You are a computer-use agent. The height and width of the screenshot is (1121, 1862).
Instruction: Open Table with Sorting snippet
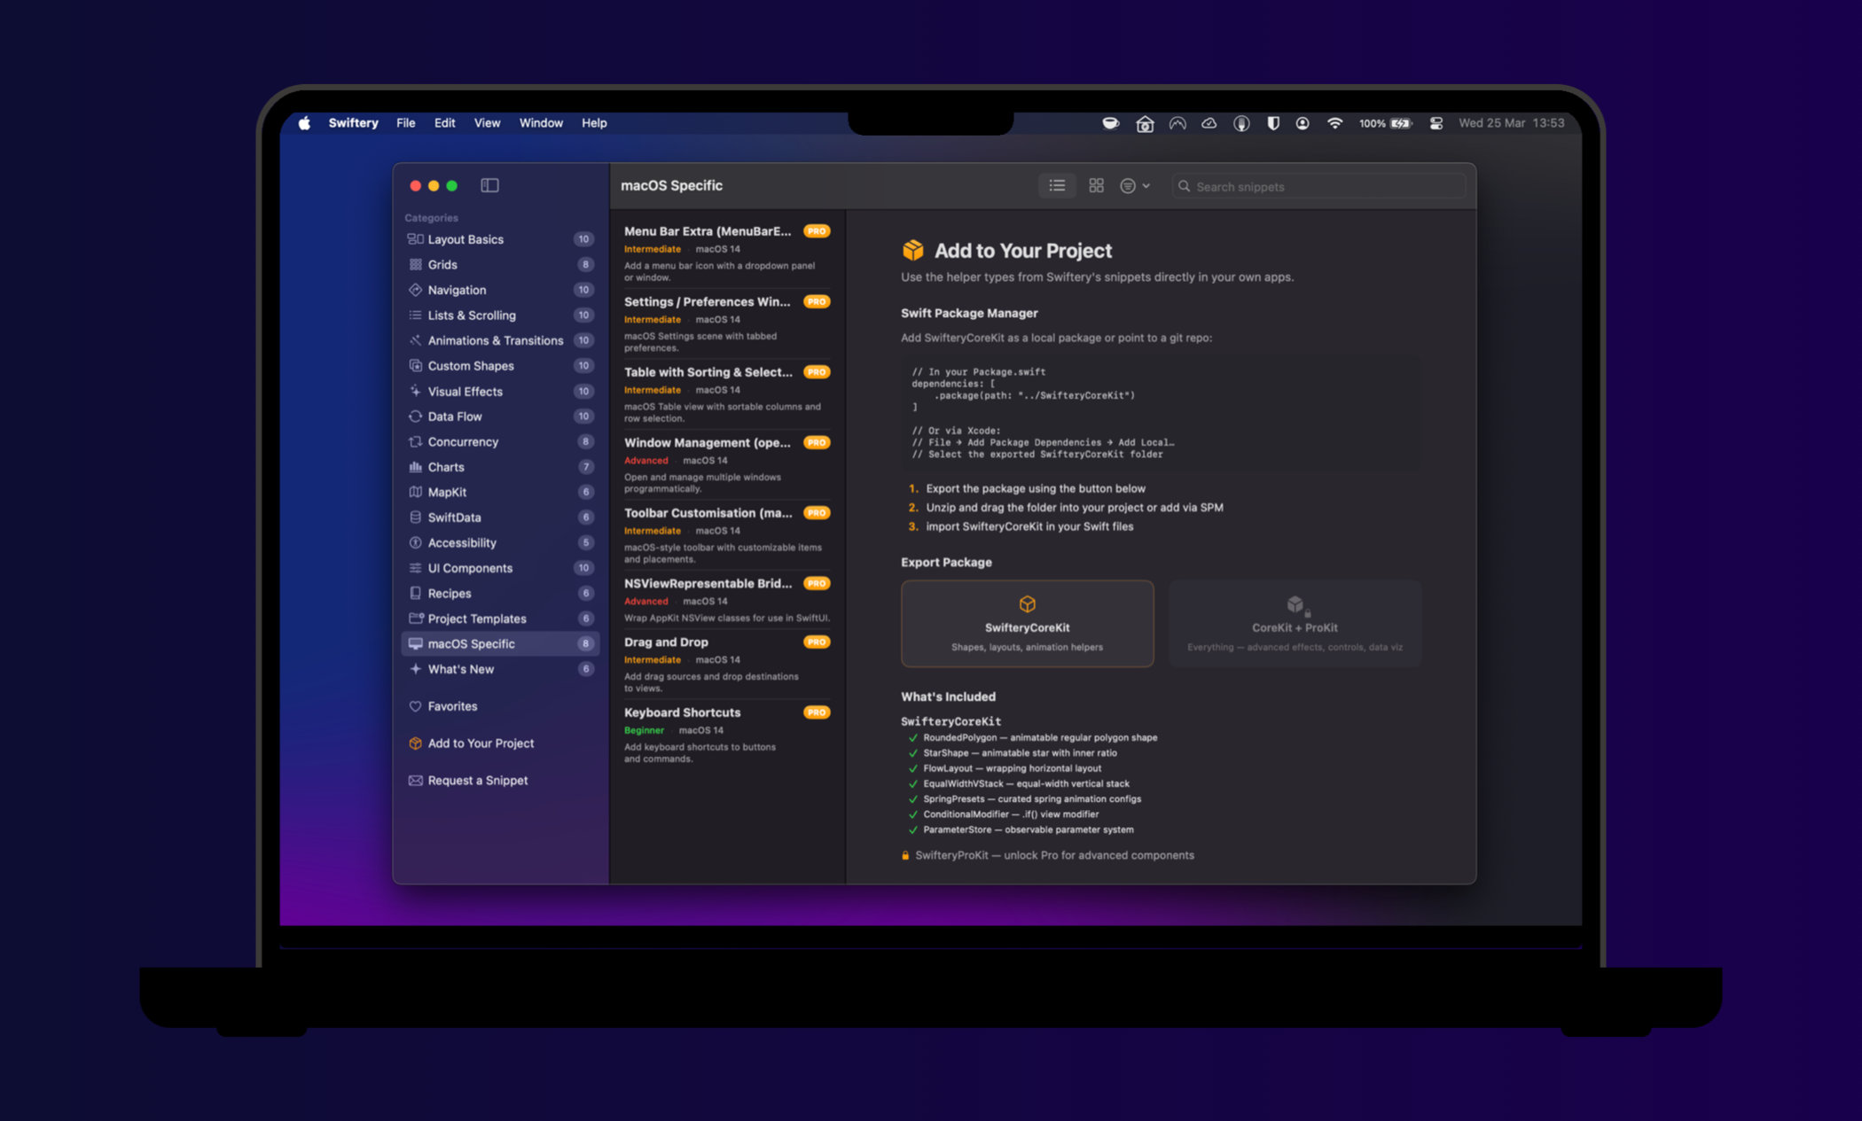point(726,393)
